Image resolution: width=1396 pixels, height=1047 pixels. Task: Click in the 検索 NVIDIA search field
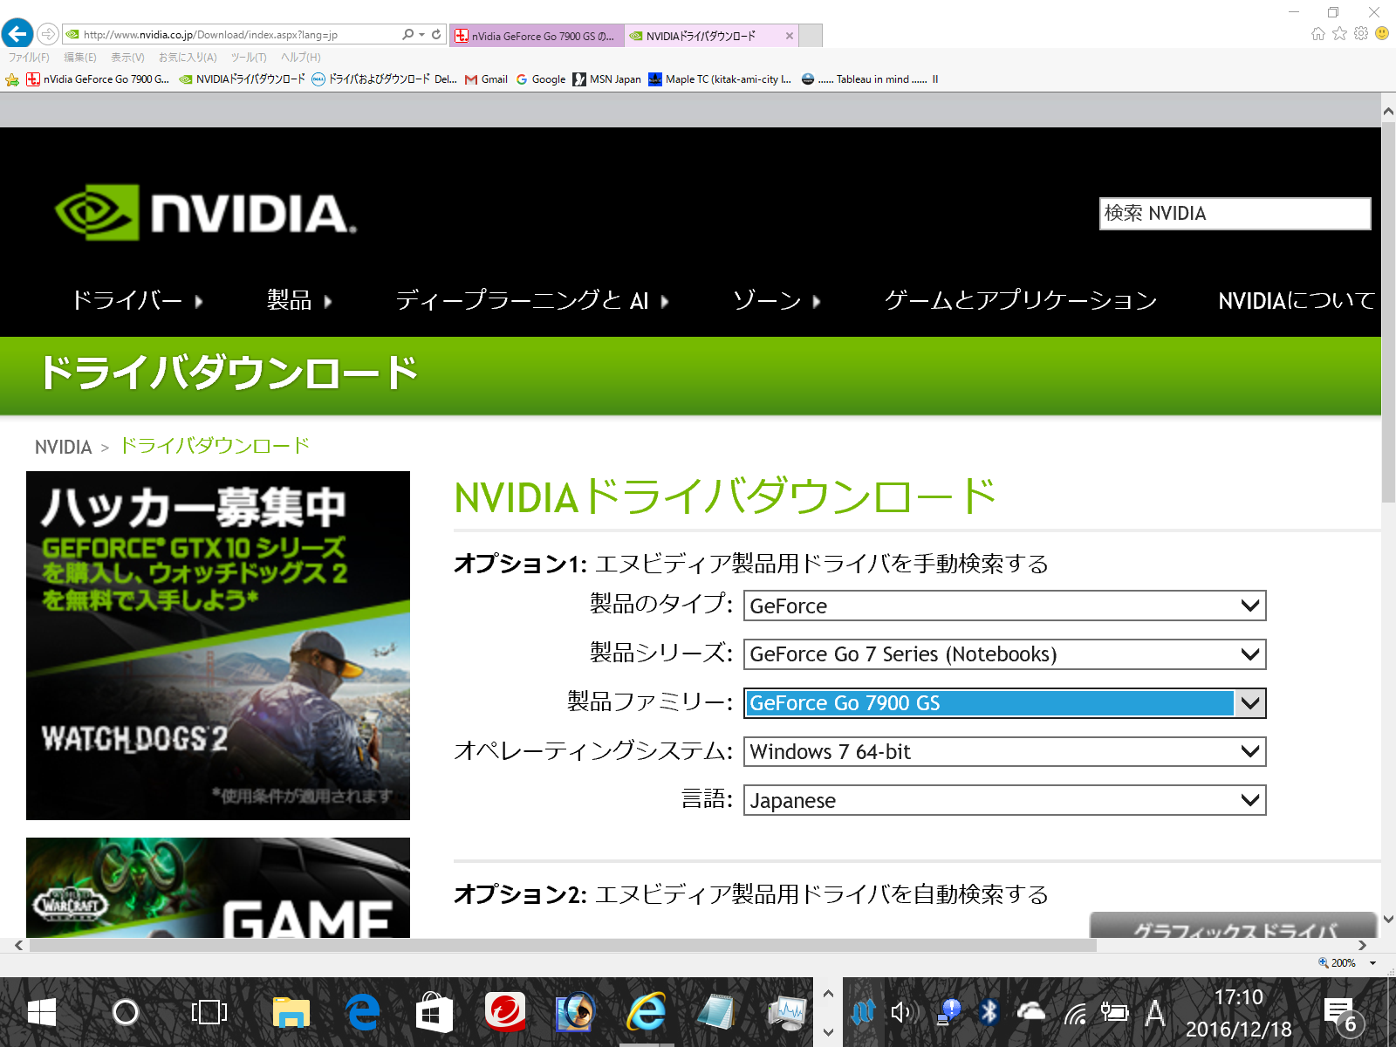click(x=1235, y=214)
